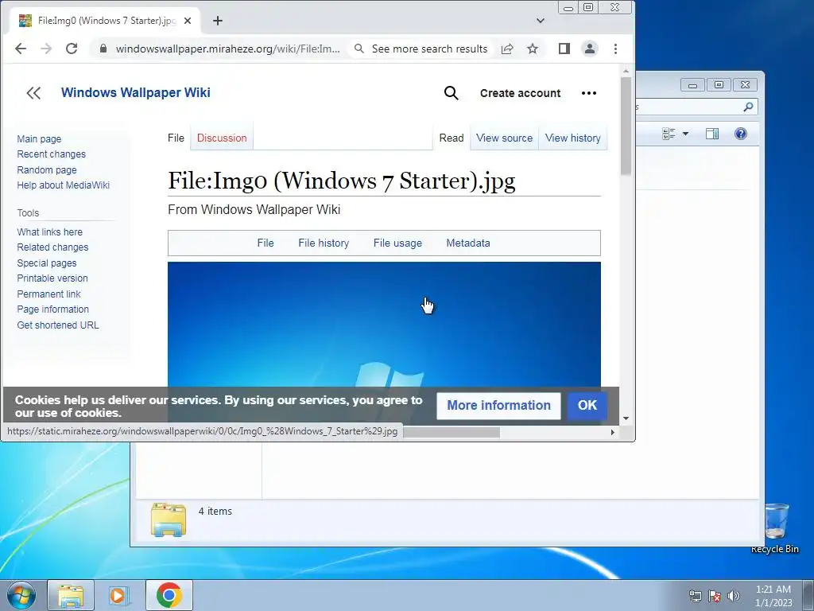
Task: Open Chrome three-dot menu
Action: tap(616, 49)
